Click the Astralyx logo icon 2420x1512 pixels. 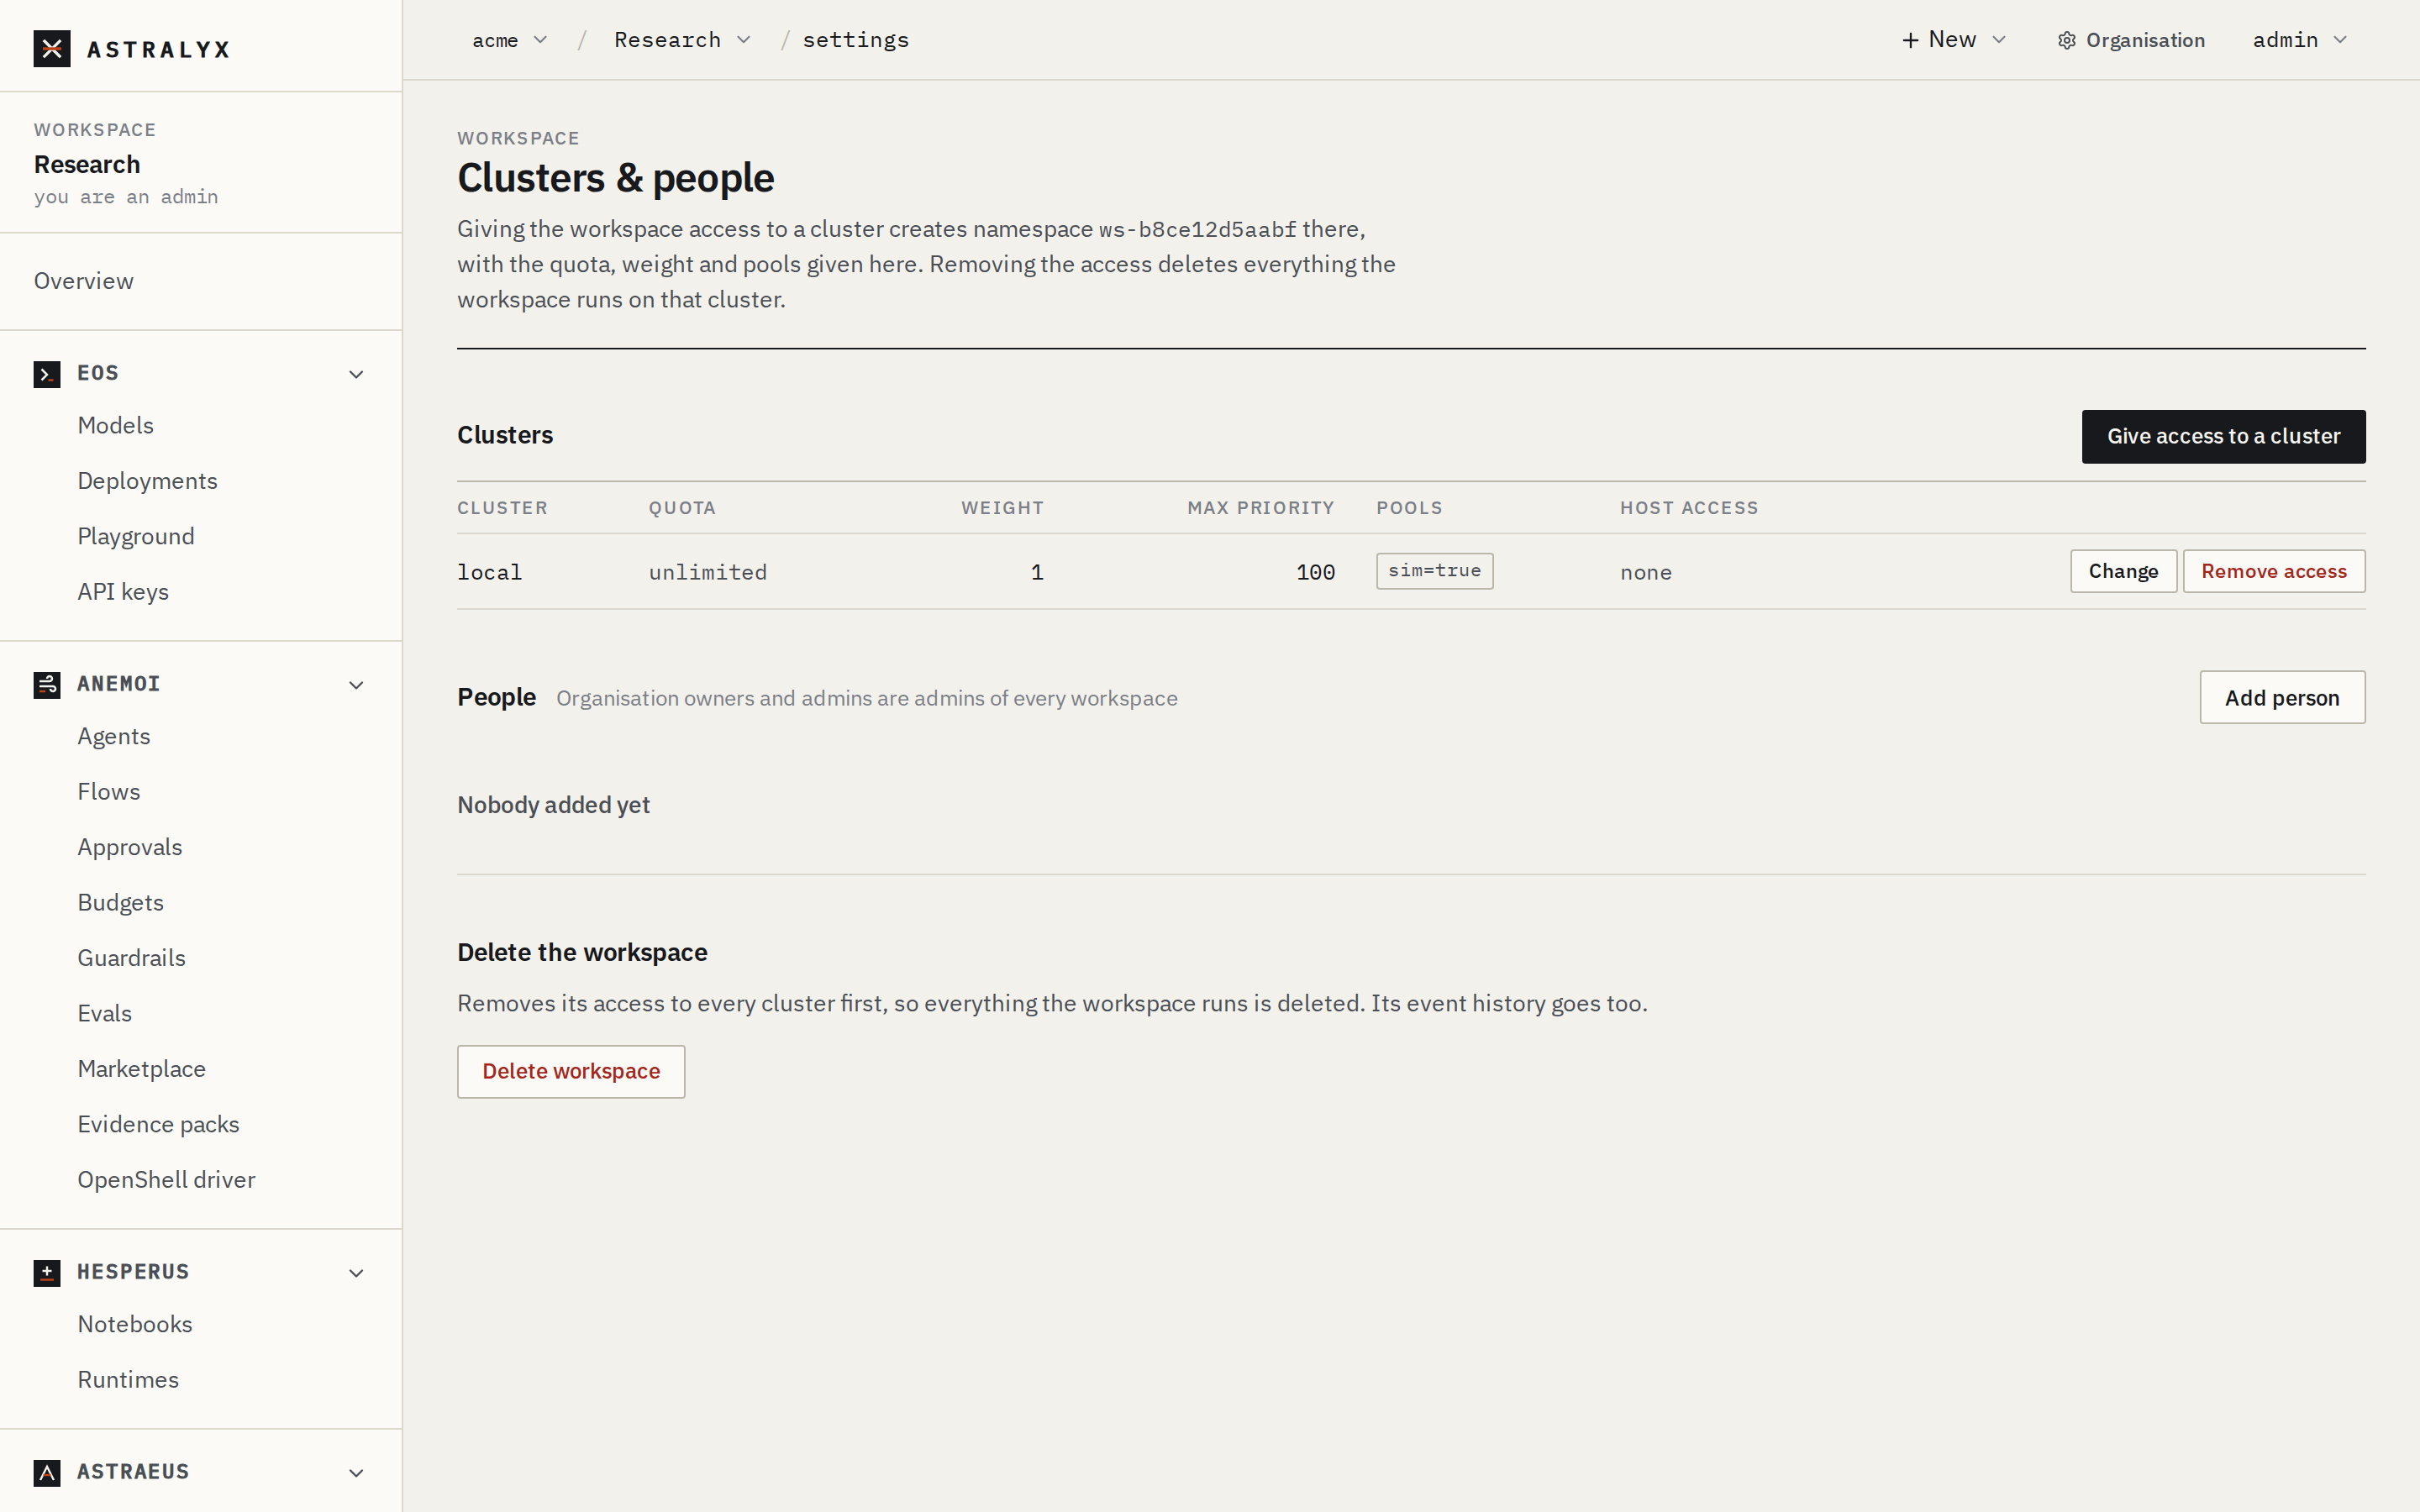[52, 48]
